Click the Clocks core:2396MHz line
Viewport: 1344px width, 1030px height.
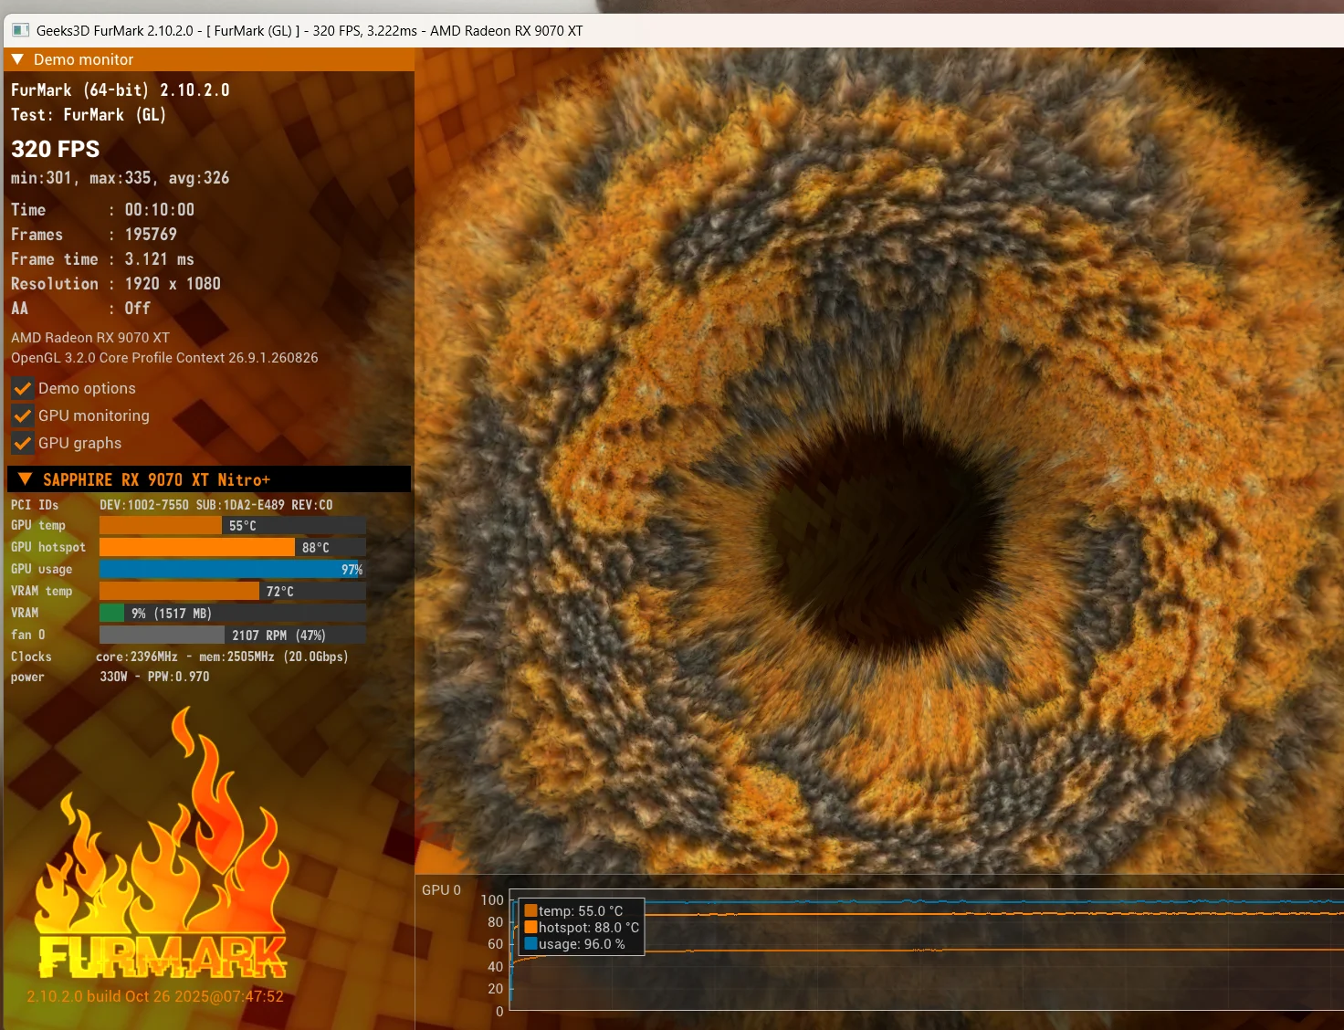coord(222,657)
